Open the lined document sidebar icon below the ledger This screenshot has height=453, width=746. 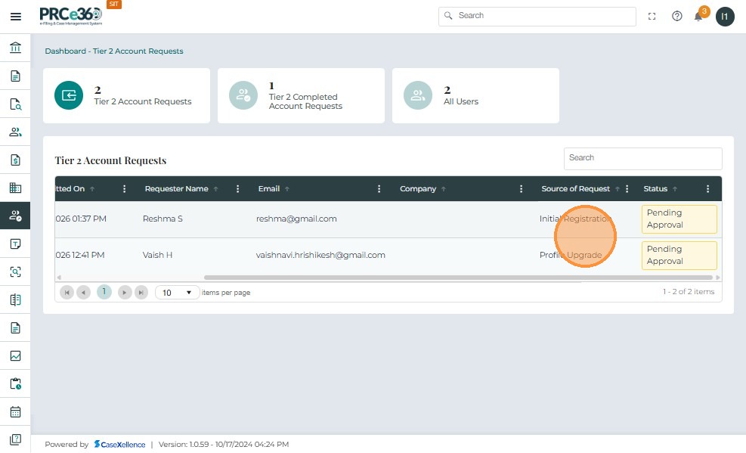(x=15, y=328)
